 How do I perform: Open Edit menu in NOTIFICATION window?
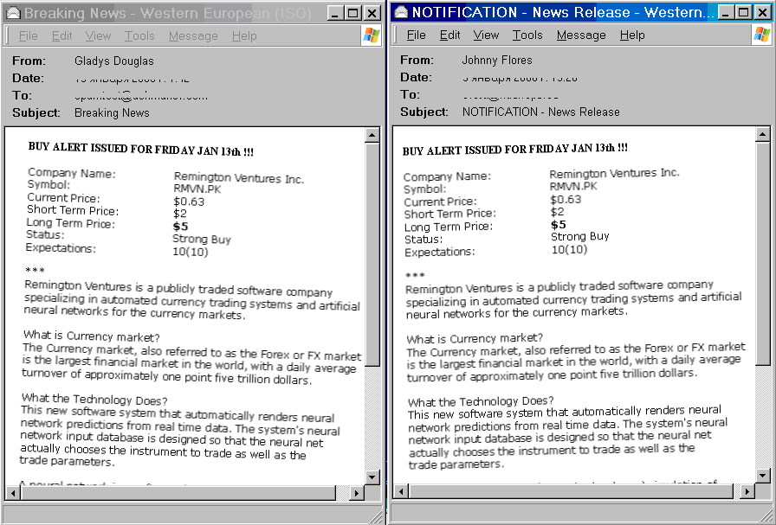pos(449,35)
